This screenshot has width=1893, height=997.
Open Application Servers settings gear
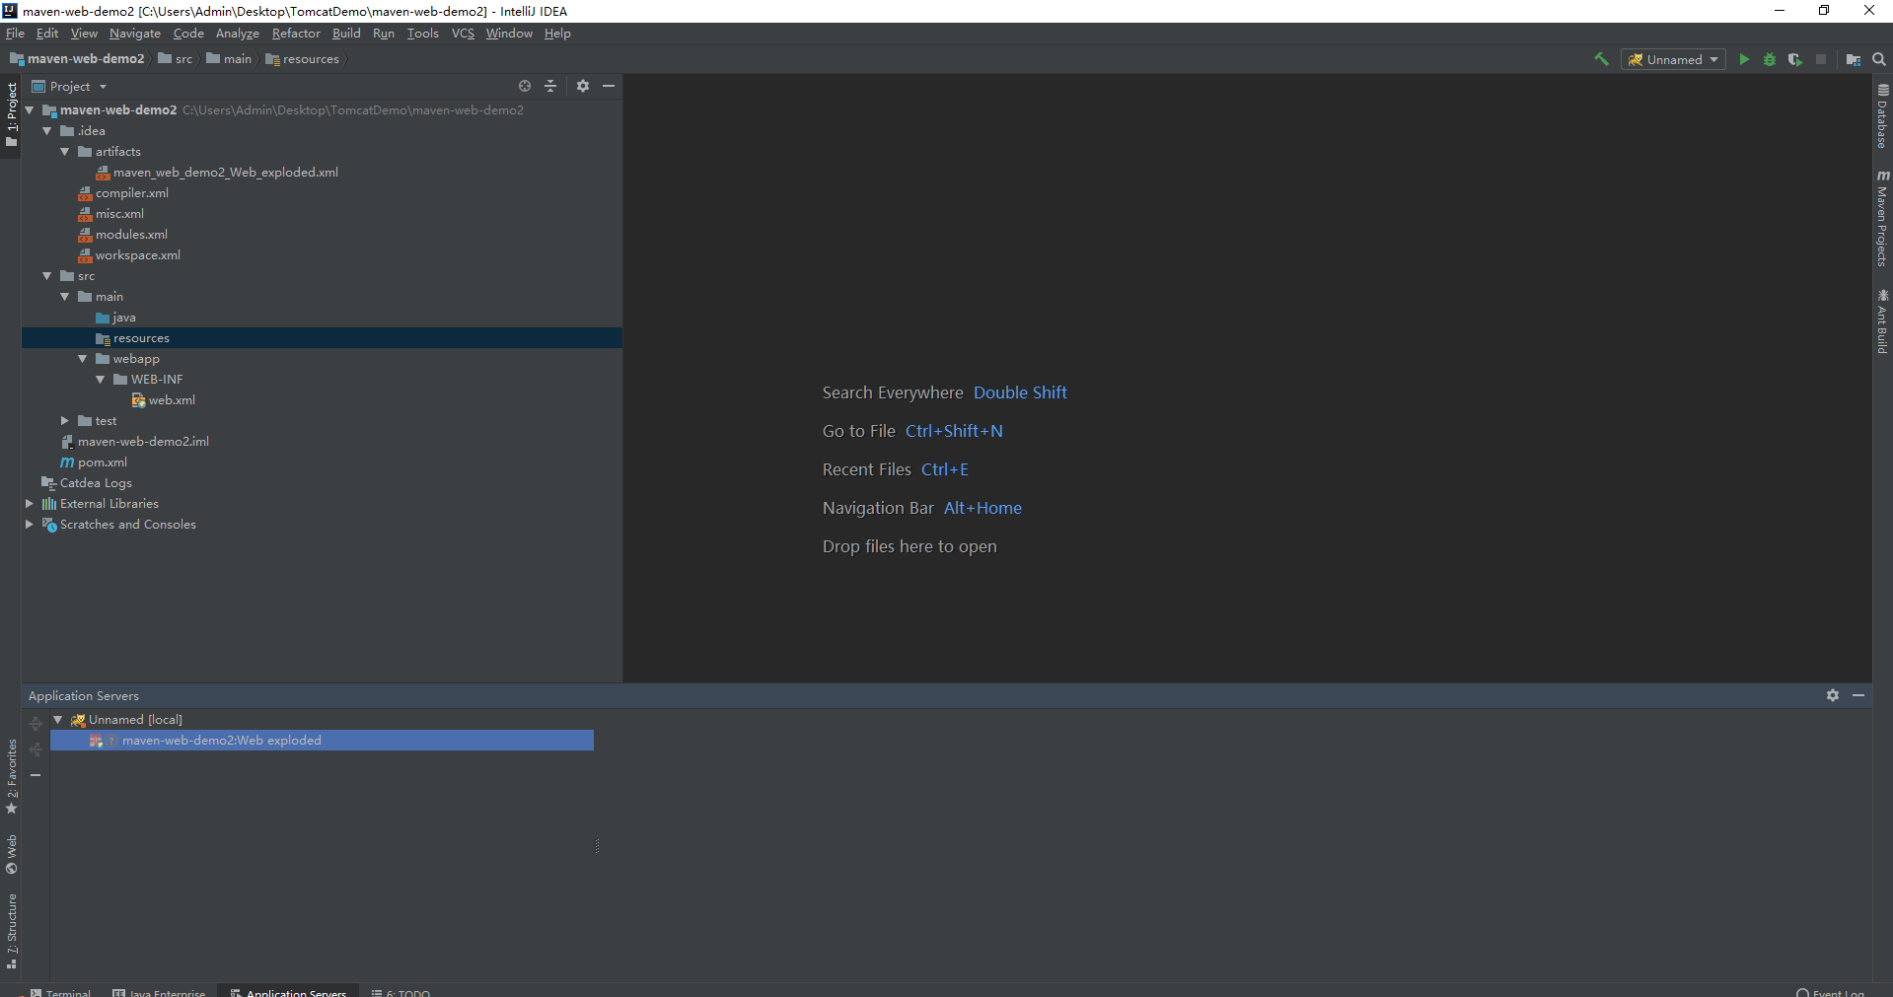(1834, 695)
